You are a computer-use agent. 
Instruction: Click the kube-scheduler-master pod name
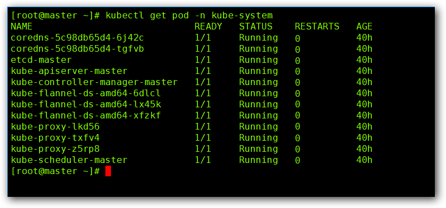69,160
